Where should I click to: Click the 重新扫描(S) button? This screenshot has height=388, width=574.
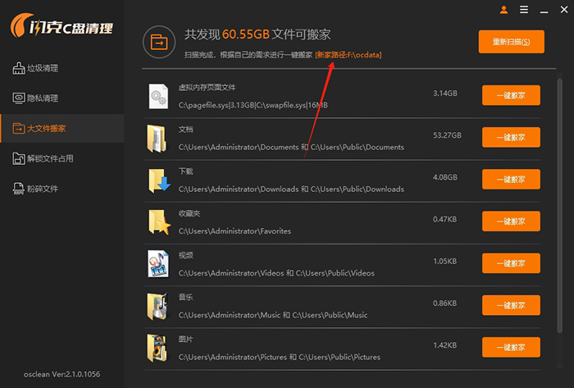tap(511, 42)
